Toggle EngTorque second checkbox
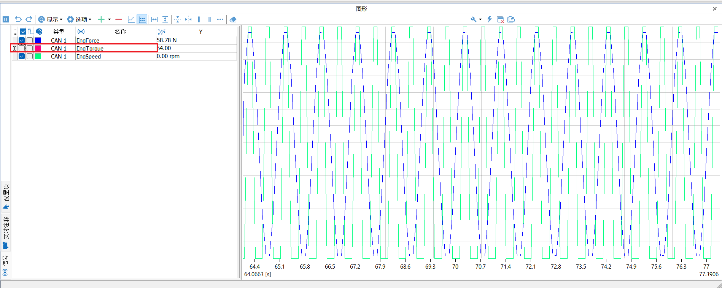This screenshot has width=722, height=288. click(30, 48)
